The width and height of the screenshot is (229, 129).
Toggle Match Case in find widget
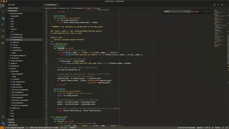pyautogui.click(x=185, y=11)
